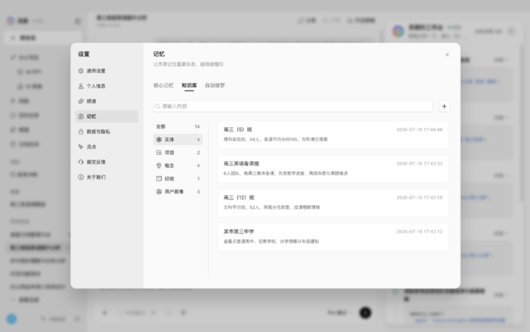Open 数据与隐私 settings
This screenshot has height=332, width=530.
click(x=106, y=132)
